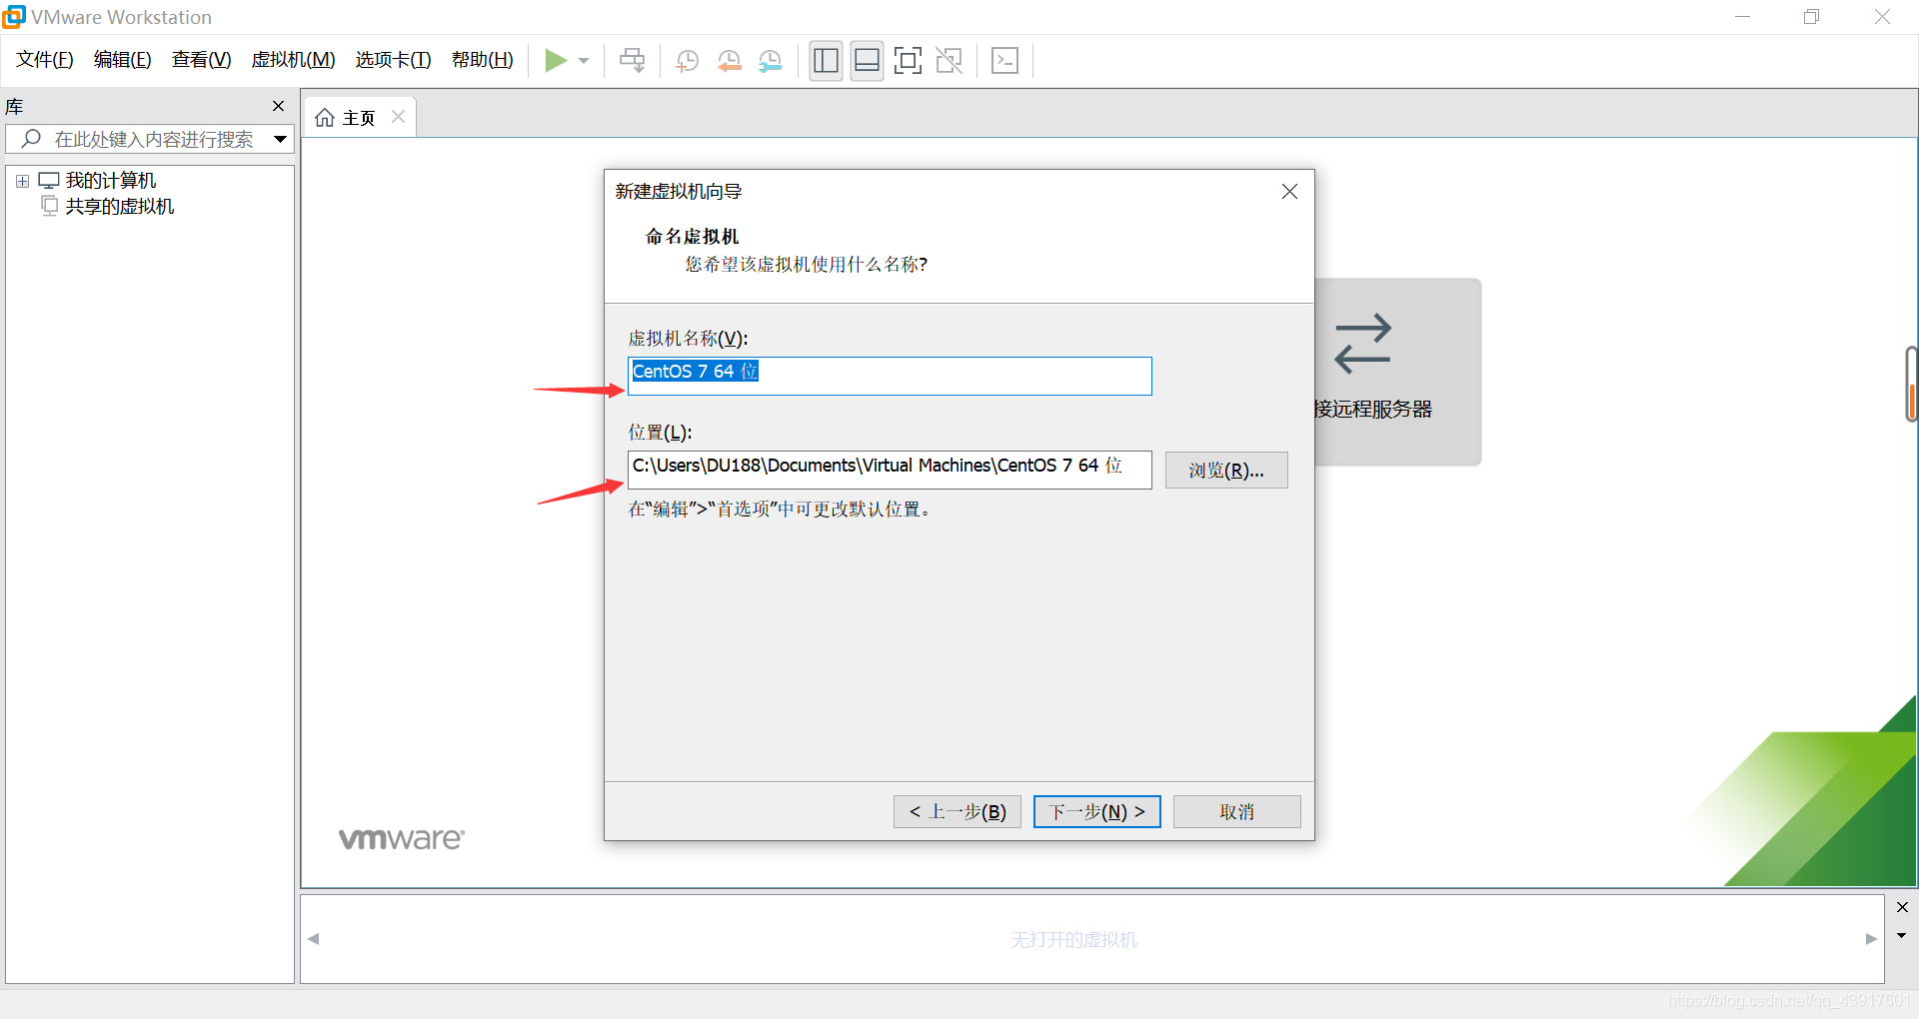This screenshot has height=1019, width=1919.
Task: Click the icon beside 共享的虚拟机
Action: pyautogui.click(x=49, y=206)
